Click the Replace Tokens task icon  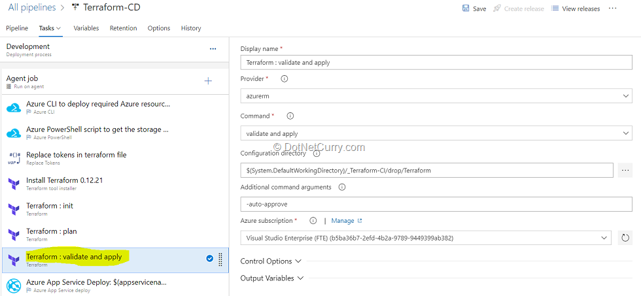click(x=14, y=158)
